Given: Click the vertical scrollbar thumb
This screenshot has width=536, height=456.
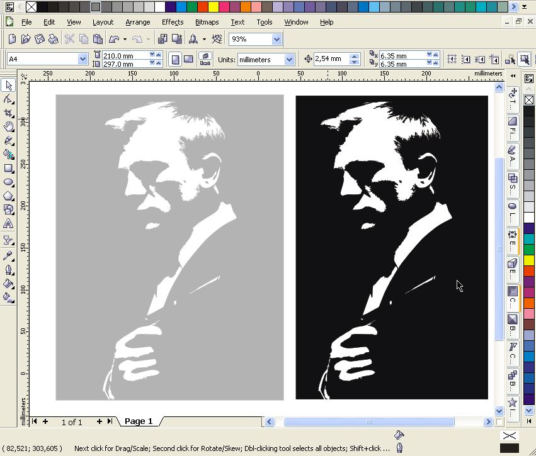Looking at the screenshot, I should coord(499,249).
